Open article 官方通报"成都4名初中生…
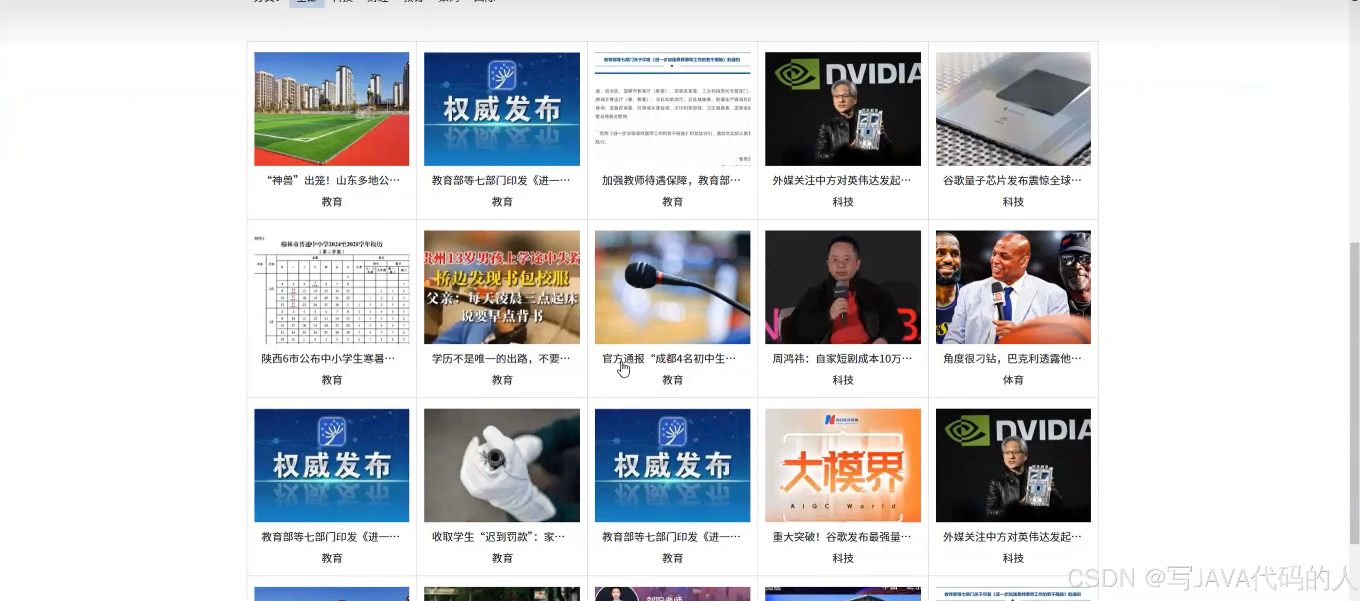Viewport: 1360px width, 601px height. (x=669, y=359)
